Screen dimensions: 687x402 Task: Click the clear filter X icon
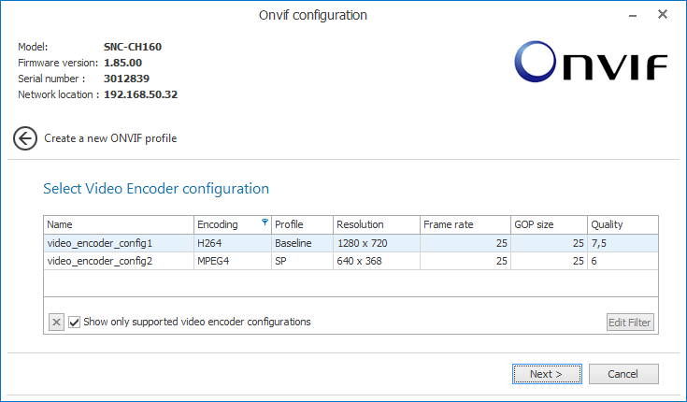[x=56, y=322]
